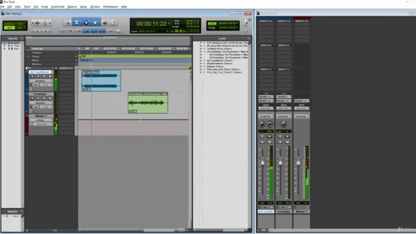This screenshot has width=416, height=234.
Task: Click the Air Conditioner audio clip on the timeline
Action: tap(101, 81)
